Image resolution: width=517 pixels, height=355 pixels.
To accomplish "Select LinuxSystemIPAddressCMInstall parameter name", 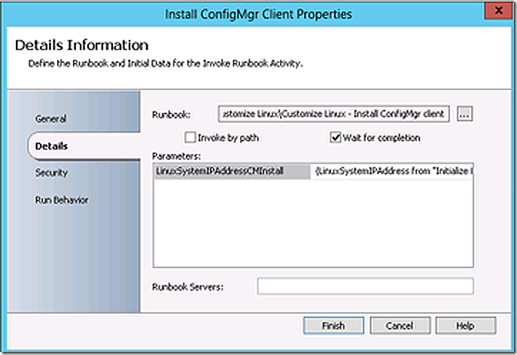I will [x=232, y=171].
